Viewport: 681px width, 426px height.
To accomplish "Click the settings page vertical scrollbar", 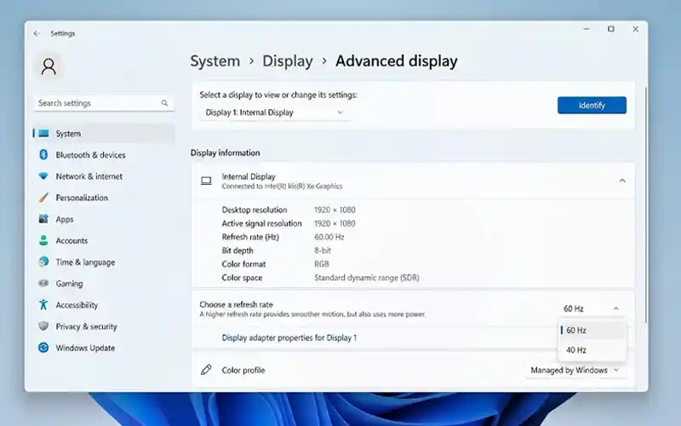I will [646, 204].
